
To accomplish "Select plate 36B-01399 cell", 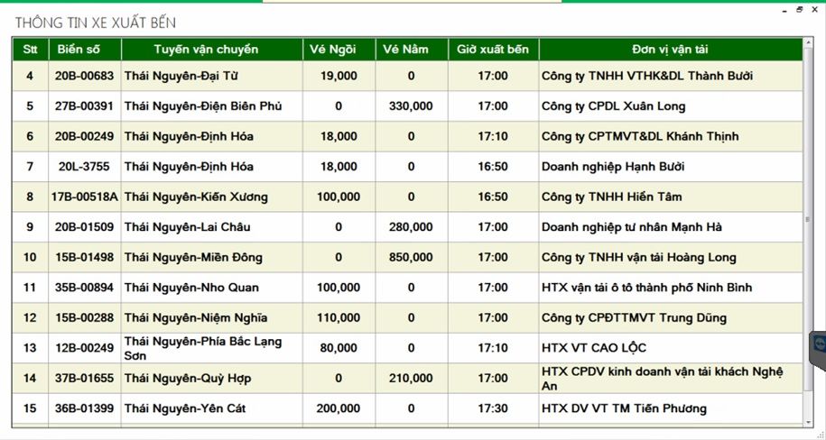I will tap(84, 408).
